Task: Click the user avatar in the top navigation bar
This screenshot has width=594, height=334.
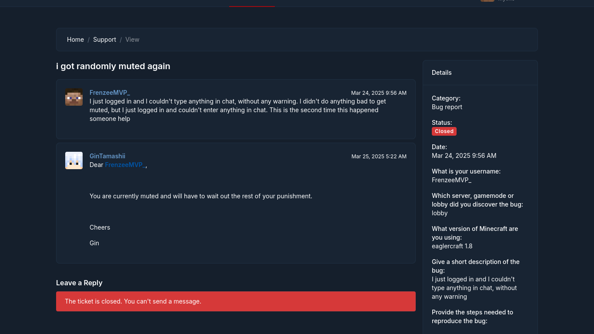Action: [x=487, y=1]
